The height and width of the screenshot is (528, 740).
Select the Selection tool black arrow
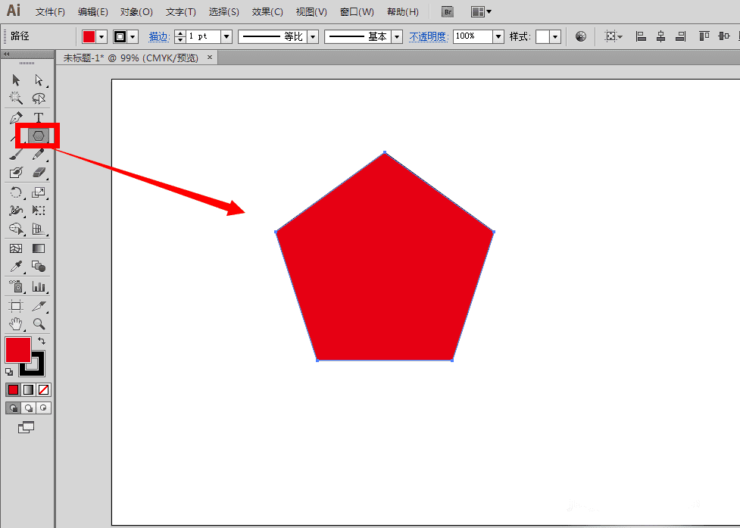[16, 80]
